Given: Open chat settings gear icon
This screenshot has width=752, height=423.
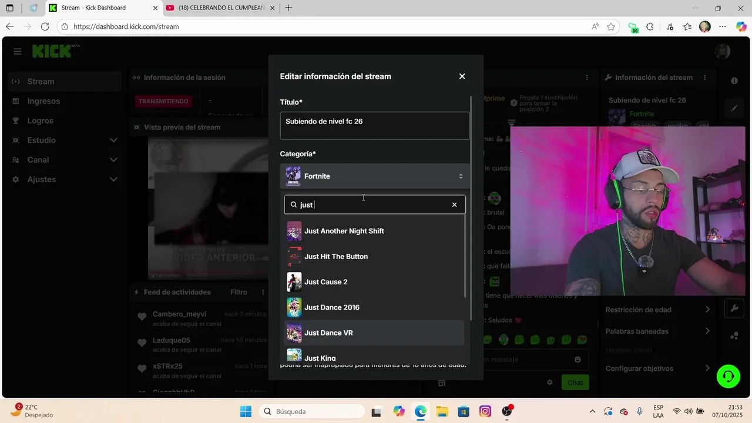Looking at the screenshot, I should point(550,382).
